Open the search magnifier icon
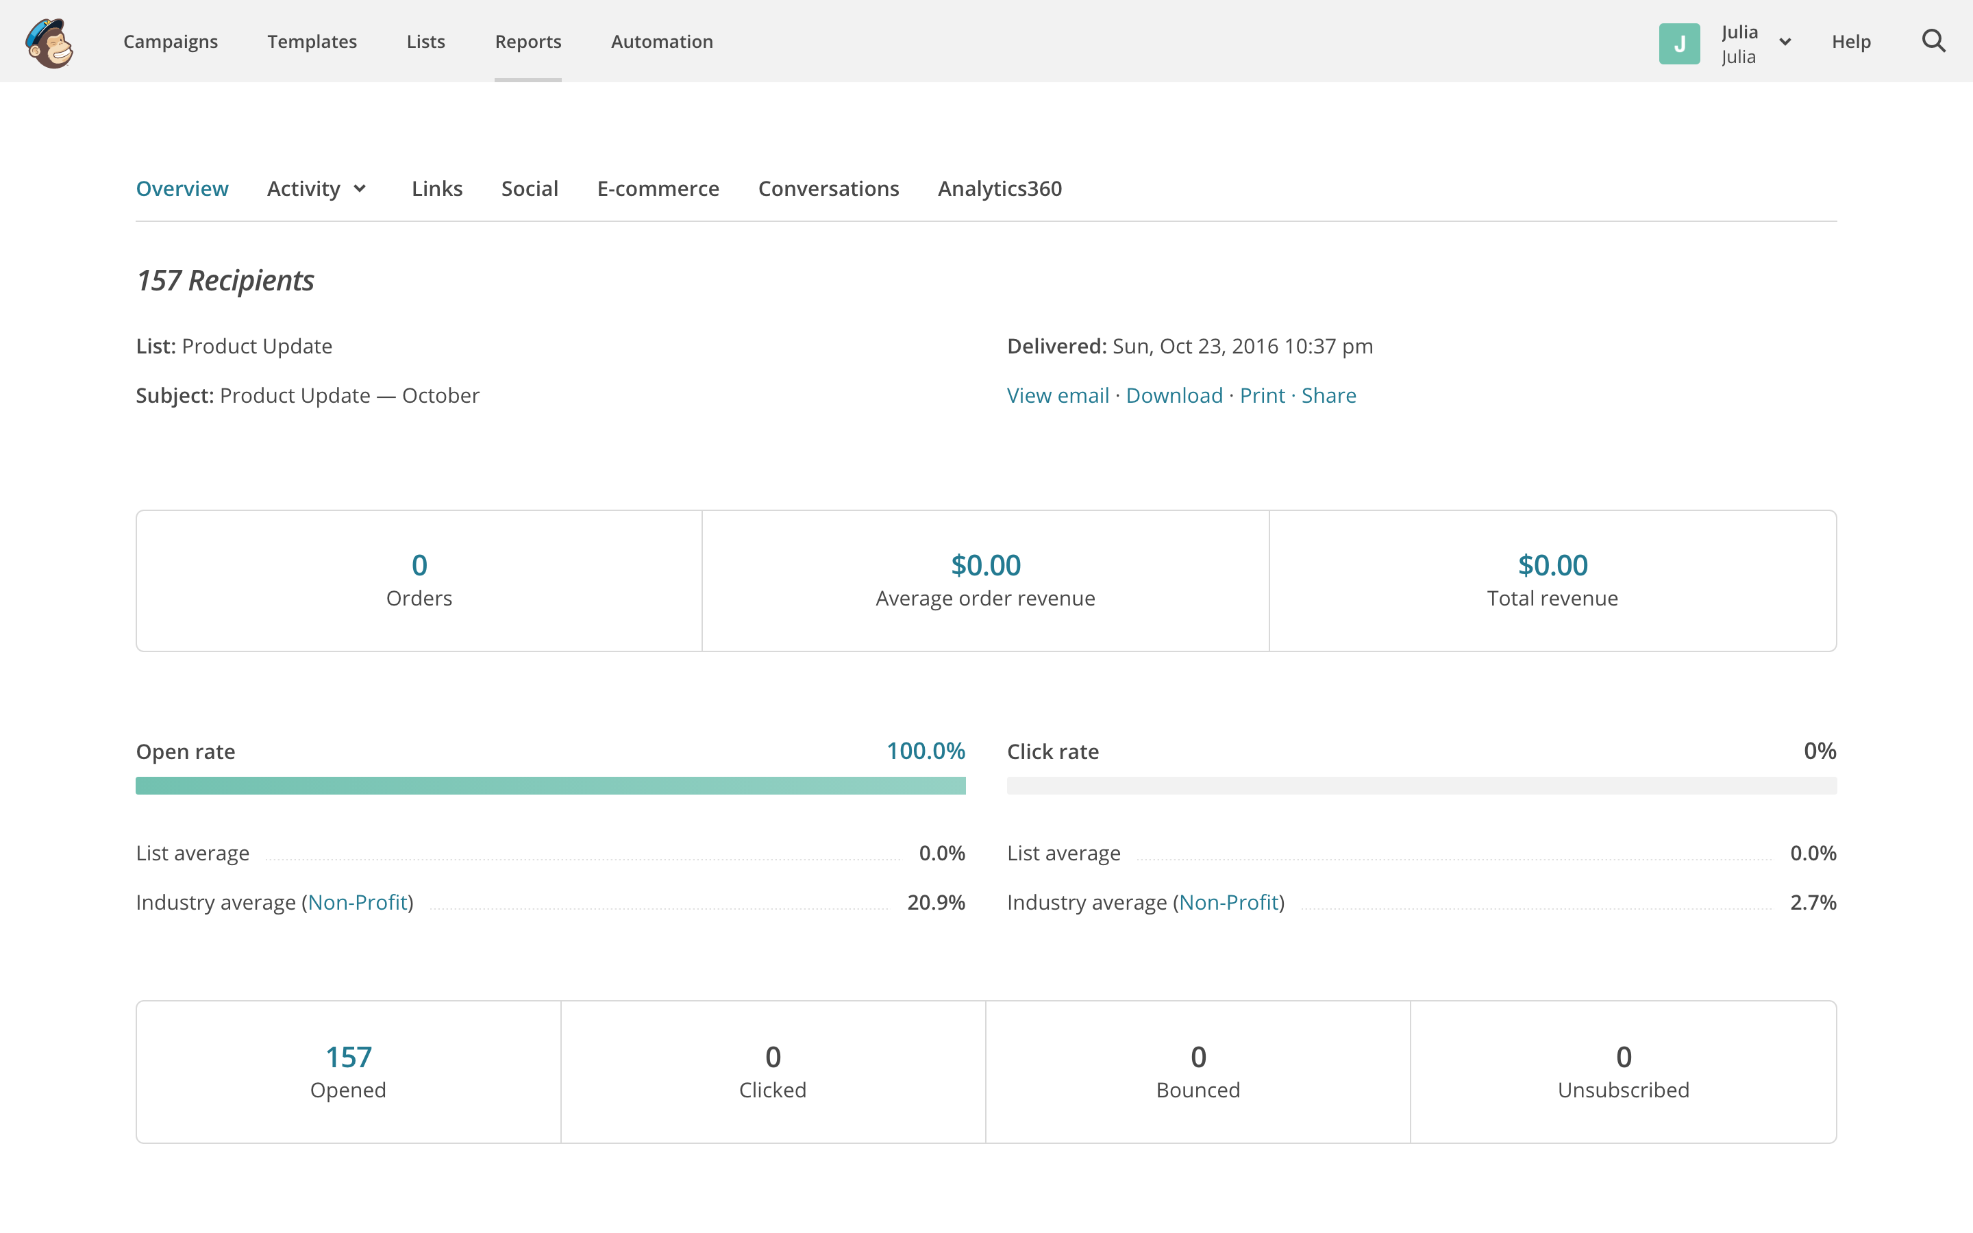Screen dimensions: 1973x1233 [1933, 41]
